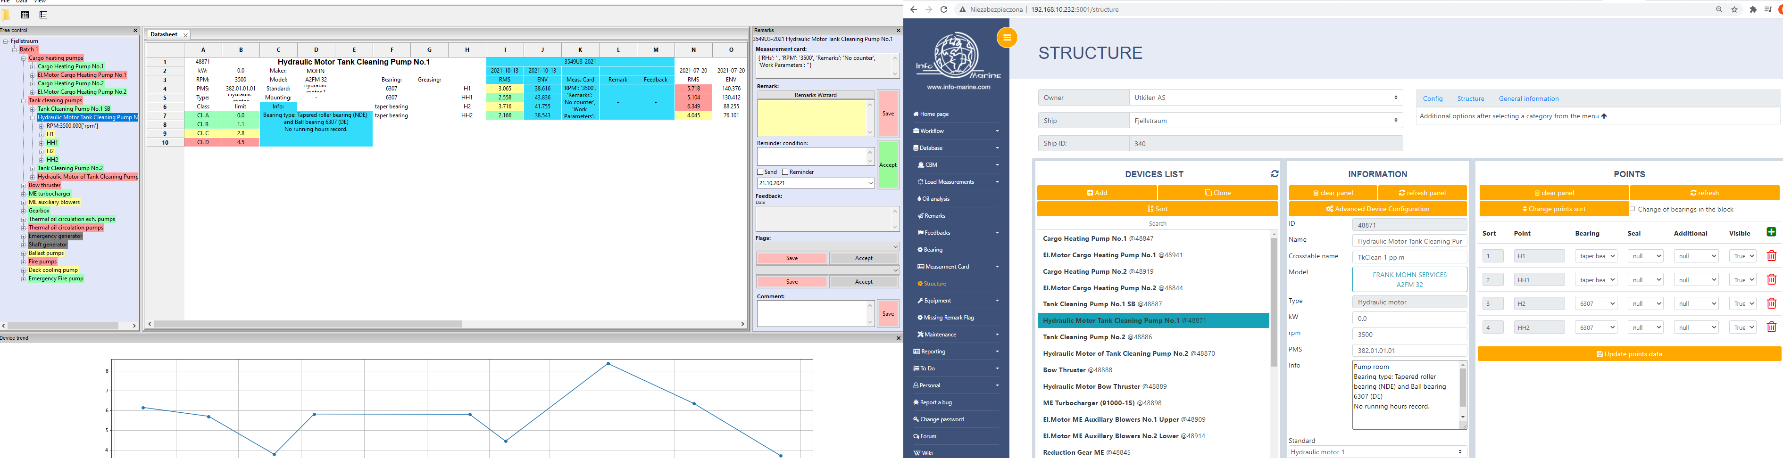The width and height of the screenshot is (1783, 458).
Task: Click the table view toolbar icon
Action: point(25,15)
